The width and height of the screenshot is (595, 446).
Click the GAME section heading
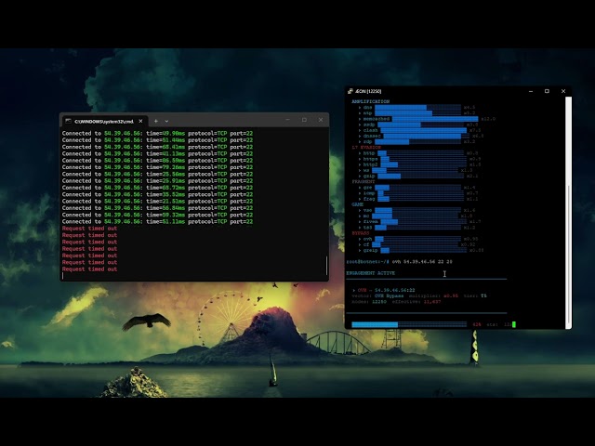357,204
